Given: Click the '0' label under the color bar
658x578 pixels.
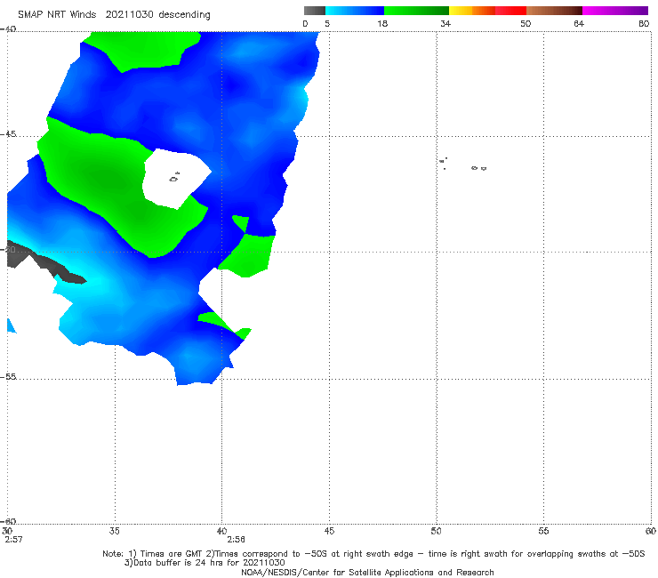Looking at the screenshot, I should click(305, 23).
